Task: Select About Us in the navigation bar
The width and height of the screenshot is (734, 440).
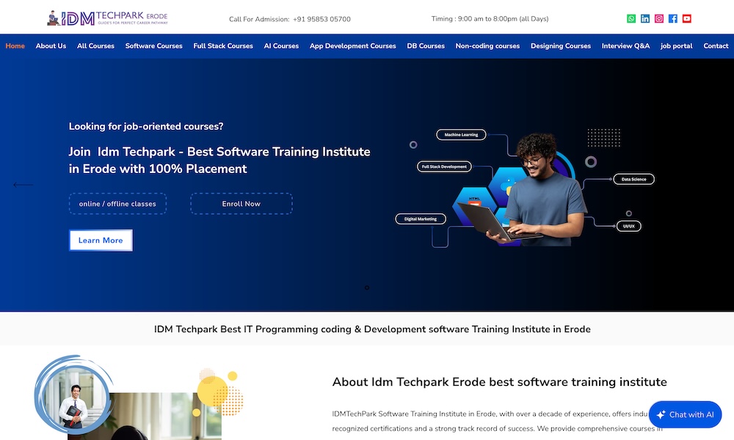Action: (x=51, y=45)
